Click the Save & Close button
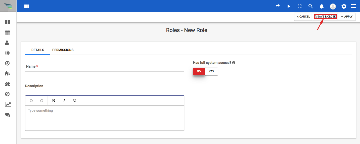 (x=325, y=17)
